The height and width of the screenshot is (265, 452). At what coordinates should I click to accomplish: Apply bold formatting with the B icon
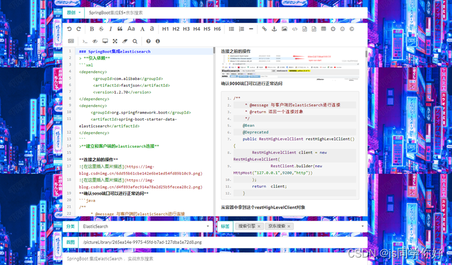(92, 29)
